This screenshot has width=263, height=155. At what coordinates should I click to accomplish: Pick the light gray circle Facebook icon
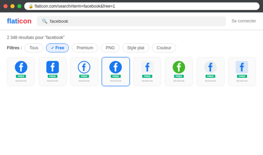(210, 67)
